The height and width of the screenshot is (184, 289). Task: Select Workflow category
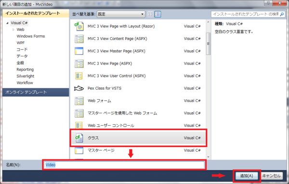[25, 83]
